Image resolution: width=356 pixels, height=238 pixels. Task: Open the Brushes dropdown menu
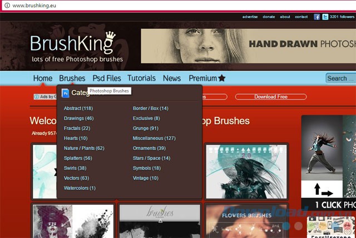coord(72,78)
